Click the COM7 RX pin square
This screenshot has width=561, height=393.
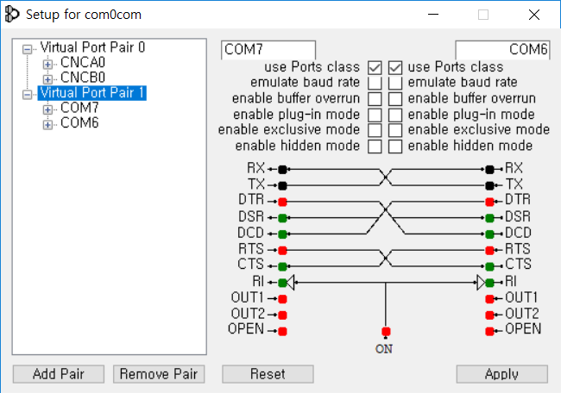(x=282, y=169)
